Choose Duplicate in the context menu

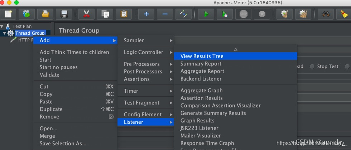pos(75,109)
